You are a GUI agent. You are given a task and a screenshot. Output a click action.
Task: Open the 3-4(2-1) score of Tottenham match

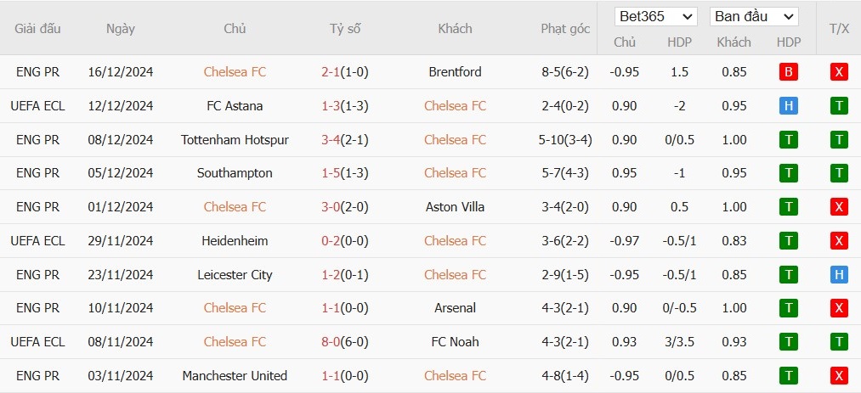345,140
